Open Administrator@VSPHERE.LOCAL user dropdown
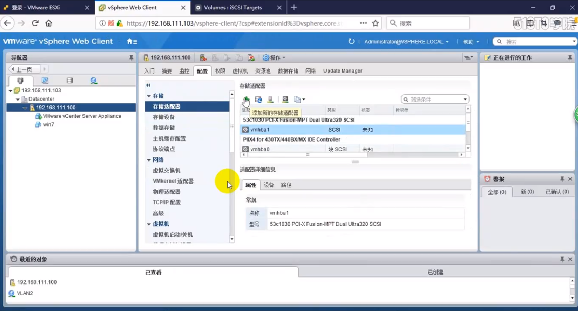The height and width of the screenshot is (311, 578). click(x=406, y=42)
